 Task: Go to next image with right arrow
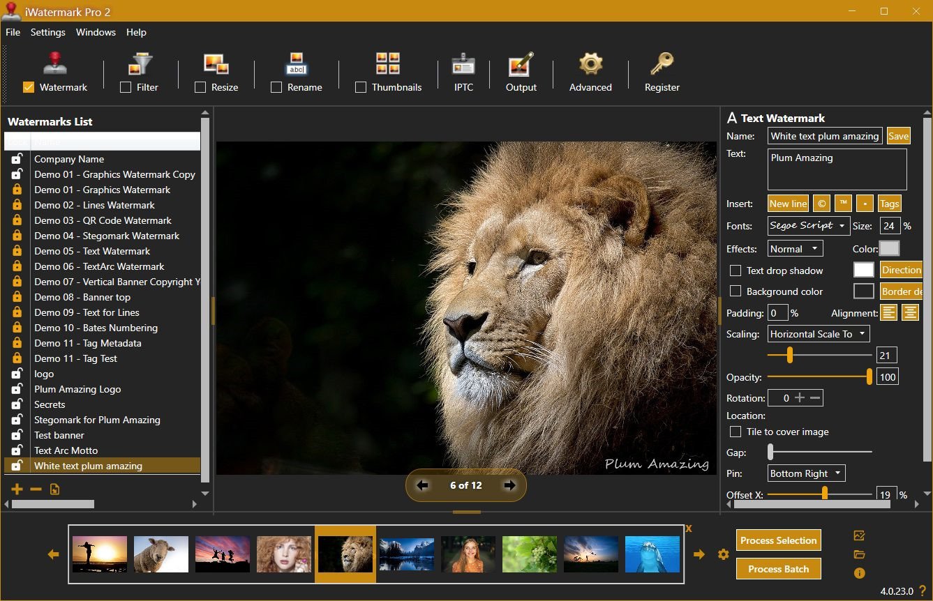coord(510,485)
